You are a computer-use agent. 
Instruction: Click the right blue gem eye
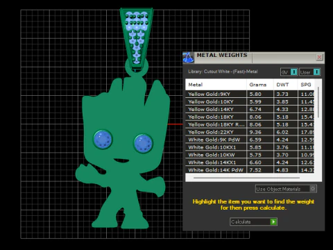143,143
